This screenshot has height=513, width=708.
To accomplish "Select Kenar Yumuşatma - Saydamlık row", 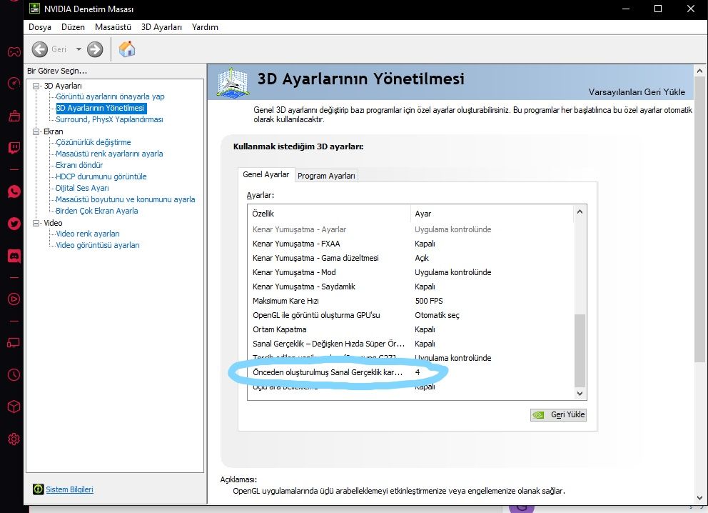I will [x=411, y=287].
